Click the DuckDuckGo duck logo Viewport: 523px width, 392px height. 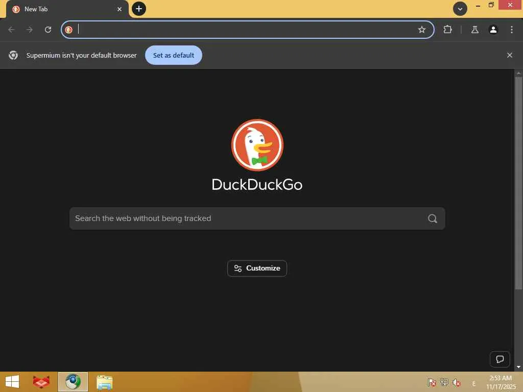pyautogui.click(x=257, y=145)
